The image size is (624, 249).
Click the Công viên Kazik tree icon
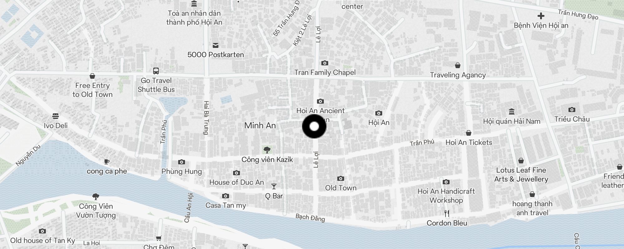click(x=267, y=150)
